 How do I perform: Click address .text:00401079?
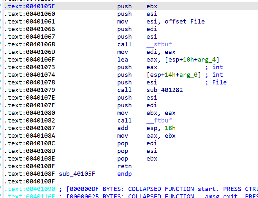click(x=30, y=90)
